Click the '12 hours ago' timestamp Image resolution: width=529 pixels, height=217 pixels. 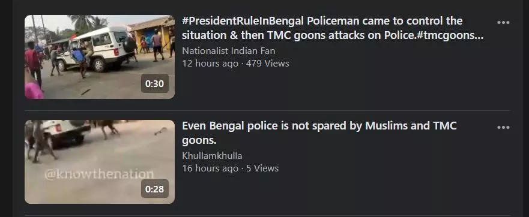[210, 64]
